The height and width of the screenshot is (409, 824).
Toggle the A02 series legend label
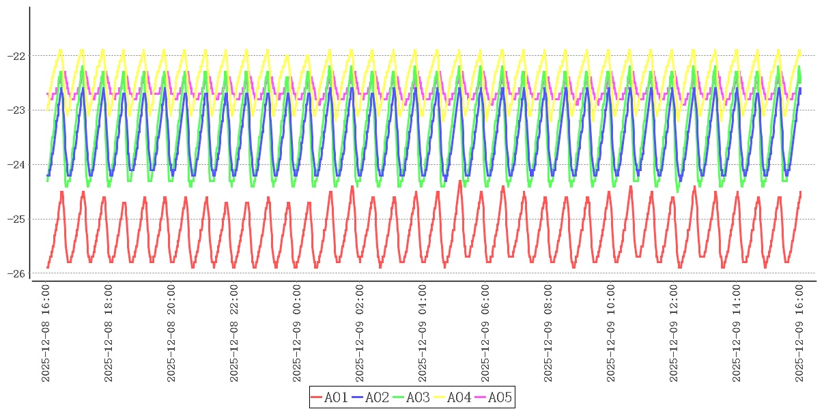point(378,397)
